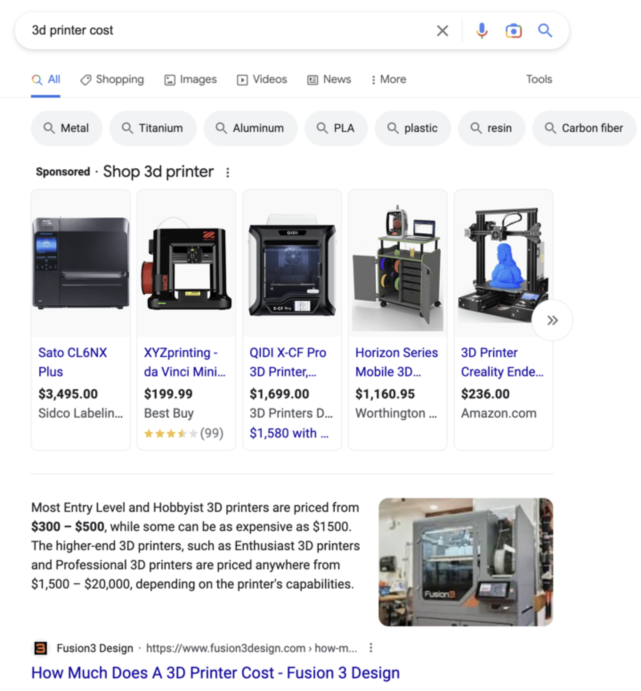The width and height of the screenshot is (641, 691).
Task: Click the $236.00 price
Action: (x=485, y=394)
